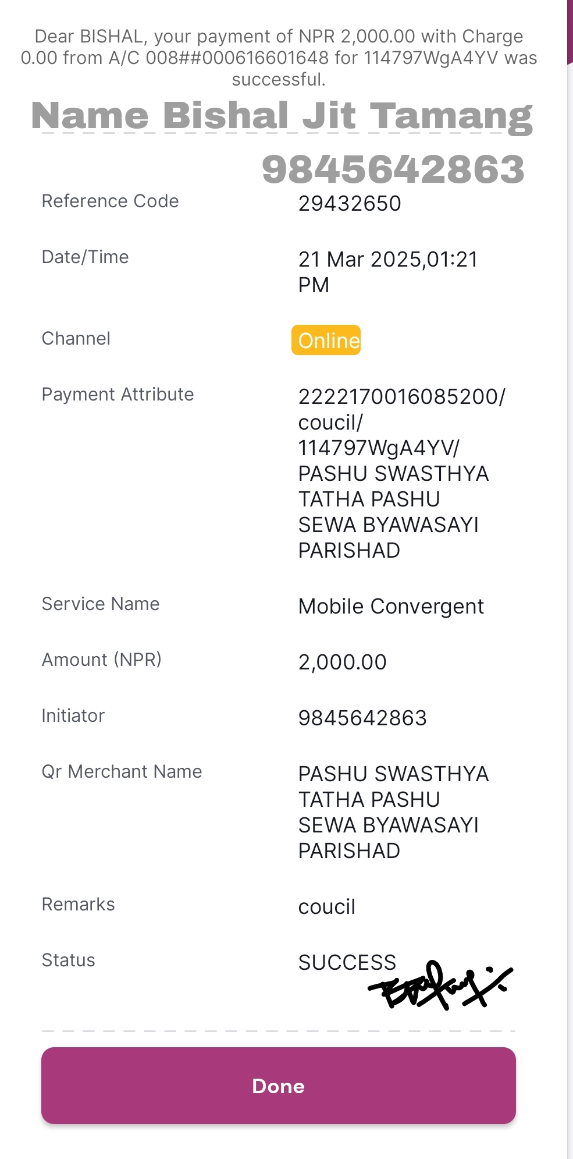Tap the Amount value 2,000.00

pos(342,662)
